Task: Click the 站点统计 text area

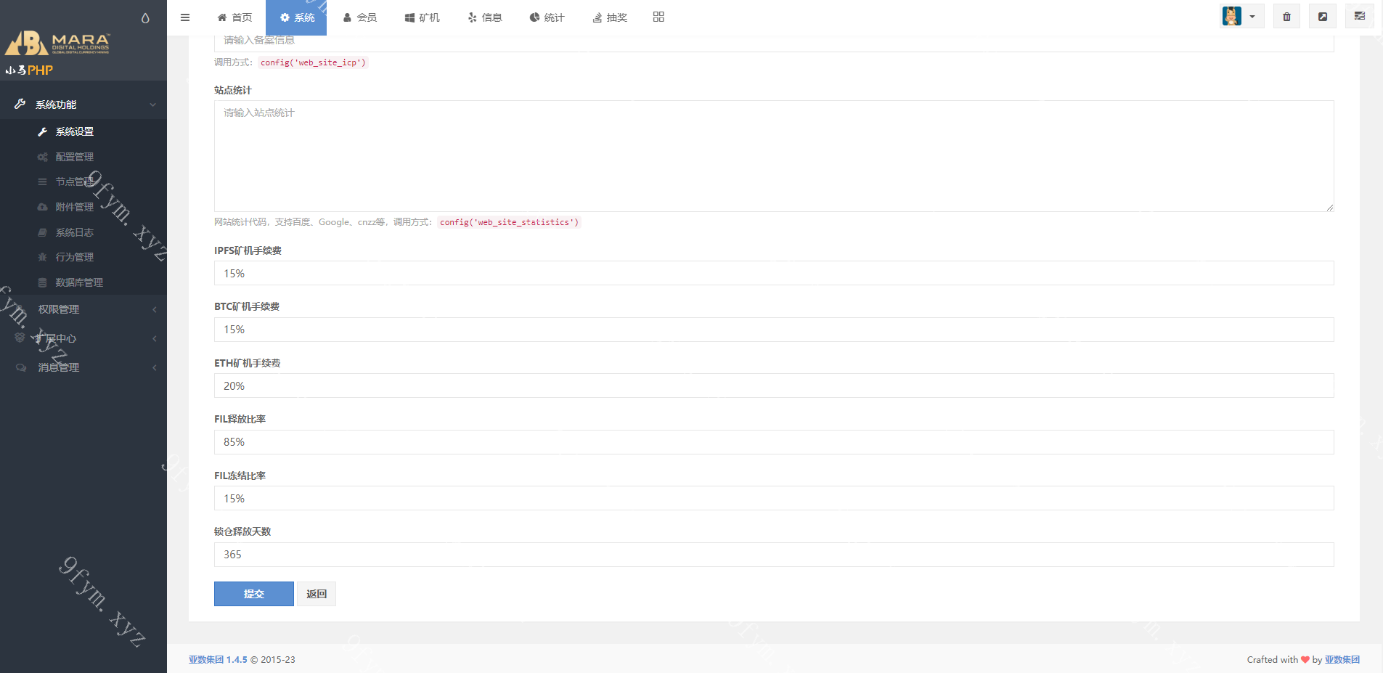Action: 774,156
